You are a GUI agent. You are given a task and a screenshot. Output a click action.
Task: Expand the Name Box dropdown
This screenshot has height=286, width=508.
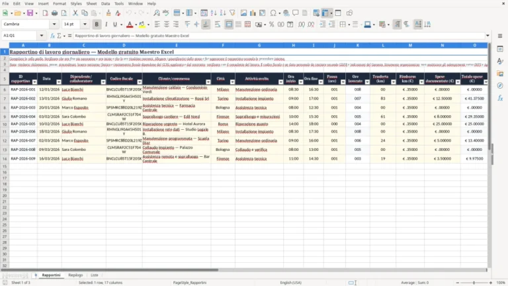click(42, 36)
